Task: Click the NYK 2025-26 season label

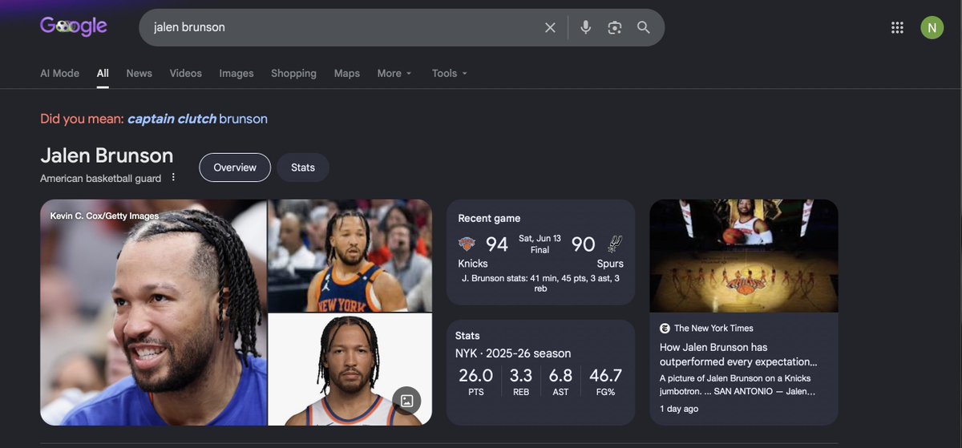Action: [513, 353]
